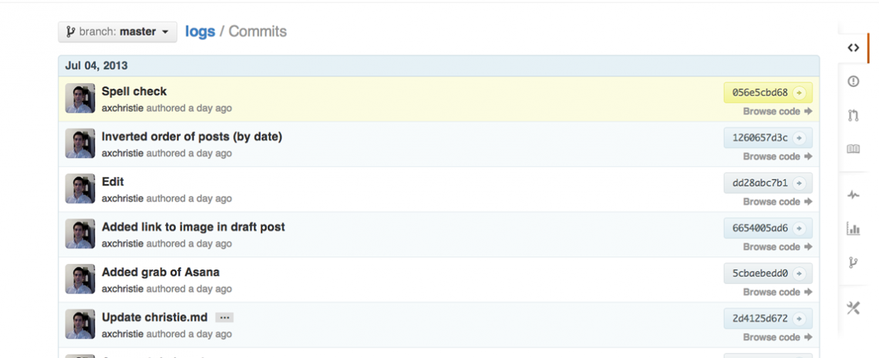This screenshot has height=358, width=879.
Task: Open the Pulse activity icon
Action: 853,195
